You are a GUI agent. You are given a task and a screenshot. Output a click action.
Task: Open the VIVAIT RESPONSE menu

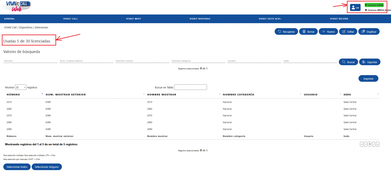click(200, 19)
